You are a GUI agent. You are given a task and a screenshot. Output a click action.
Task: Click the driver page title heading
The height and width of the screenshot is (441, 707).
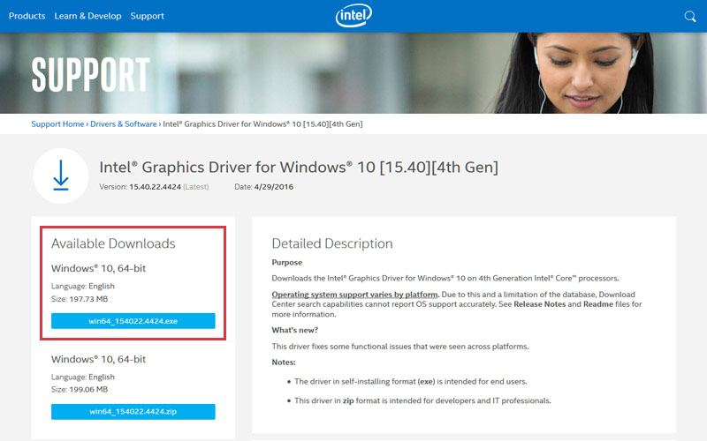pyautogui.click(x=299, y=167)
